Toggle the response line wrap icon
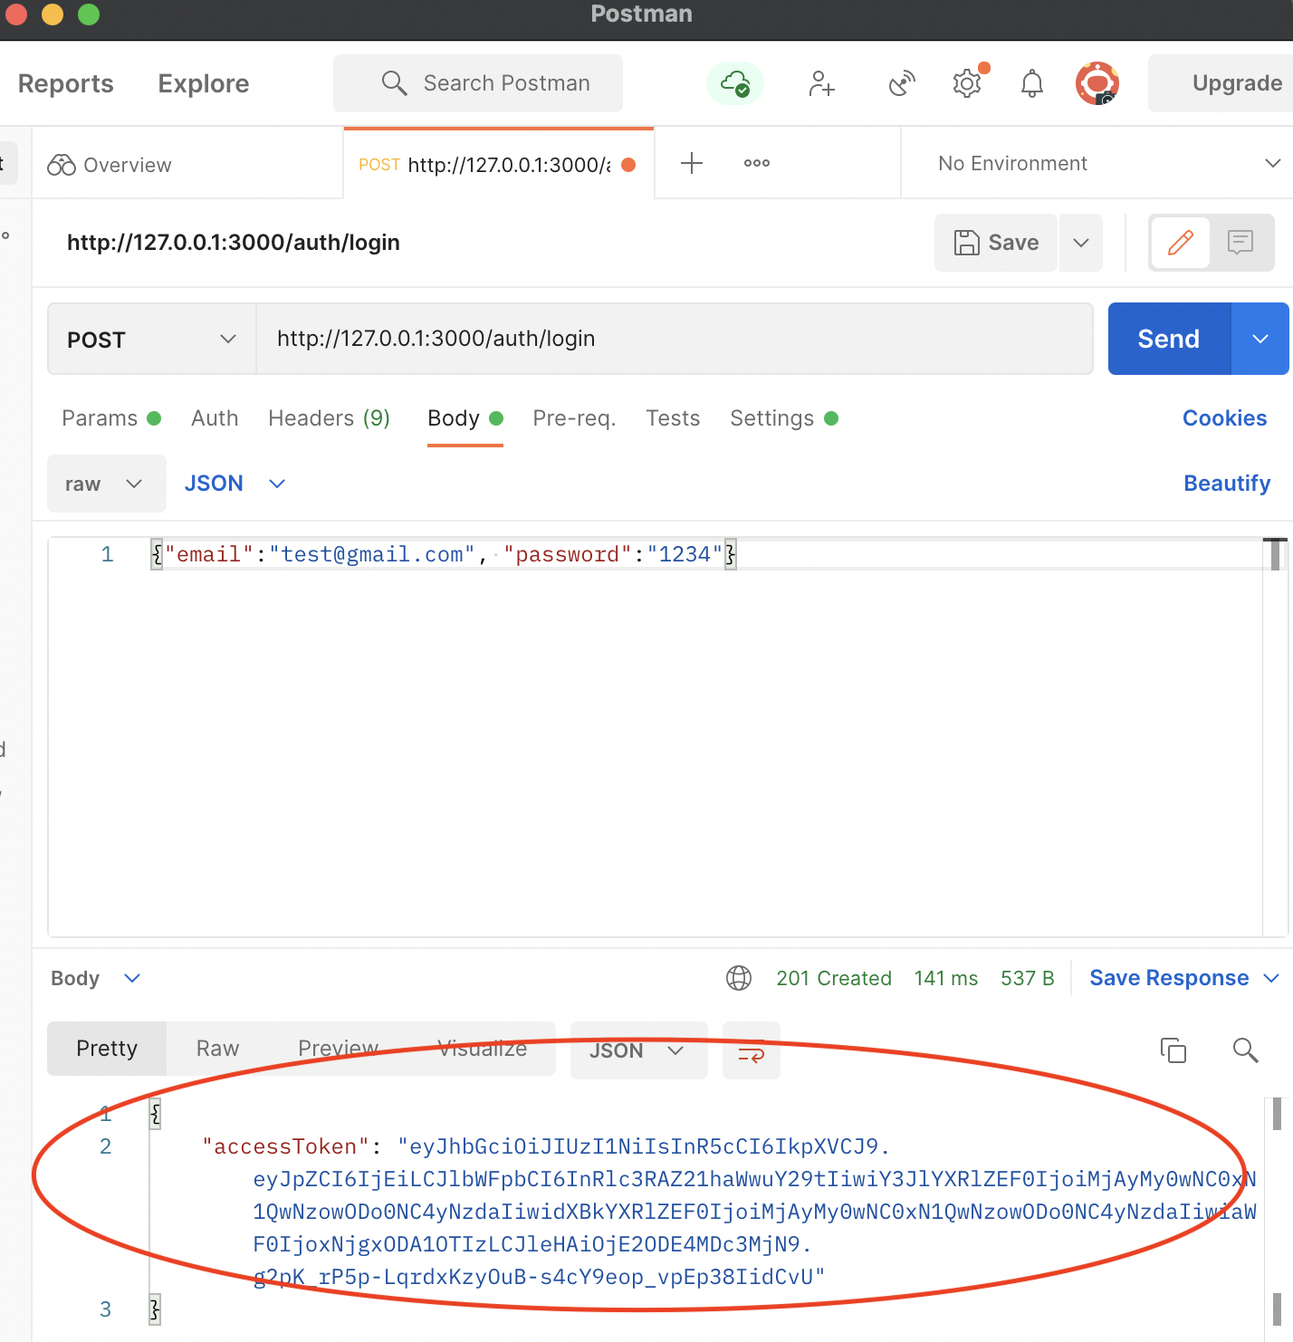Viewport: 1293px width, 1342px height. [x=752, y=1051]
